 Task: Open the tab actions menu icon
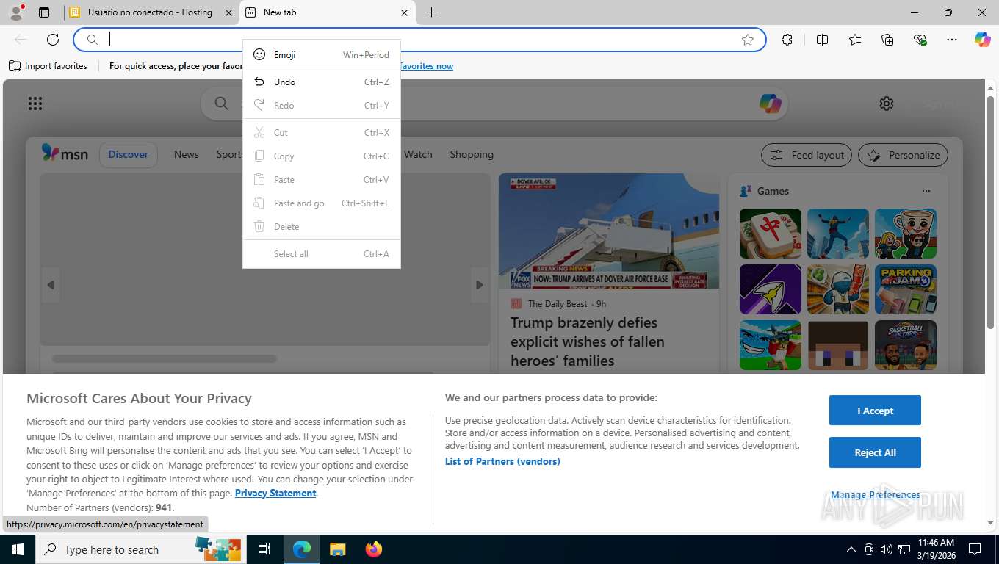[44, 12]
